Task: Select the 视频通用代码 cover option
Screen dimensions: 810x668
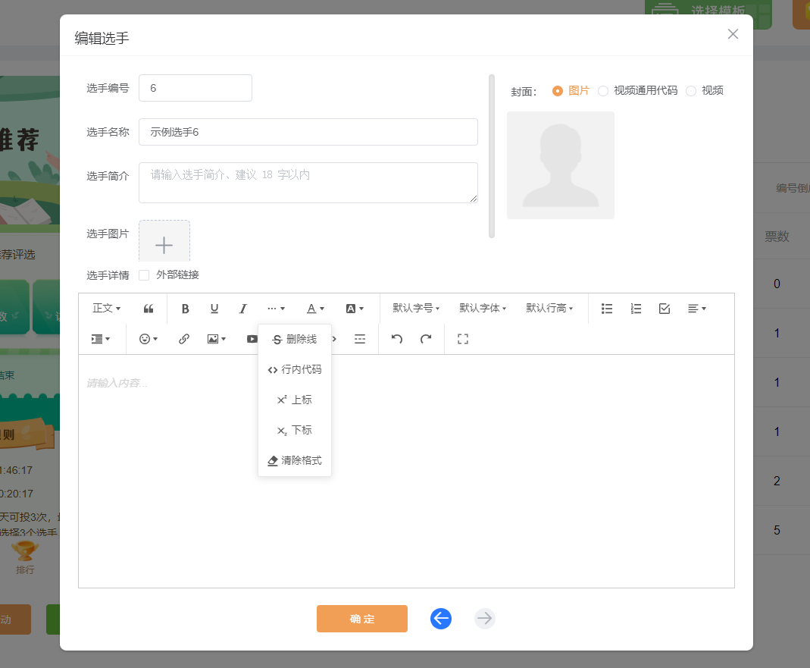Action: pyautogui.click(x=603, y=91)
